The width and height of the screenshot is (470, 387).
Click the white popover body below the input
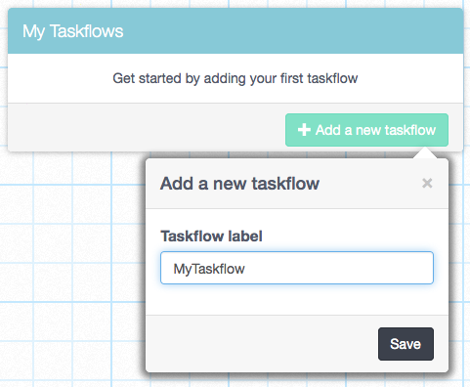tap(297, 299)
